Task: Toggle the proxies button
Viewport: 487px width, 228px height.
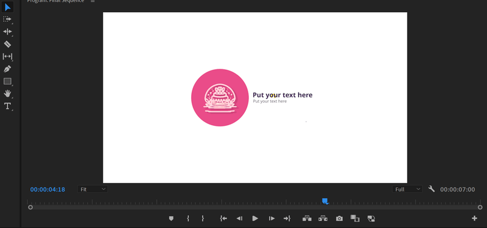Action: pos(371,219)
